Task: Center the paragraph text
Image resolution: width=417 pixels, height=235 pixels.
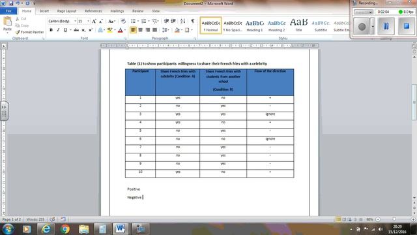Action: click(x=140, y=30)
